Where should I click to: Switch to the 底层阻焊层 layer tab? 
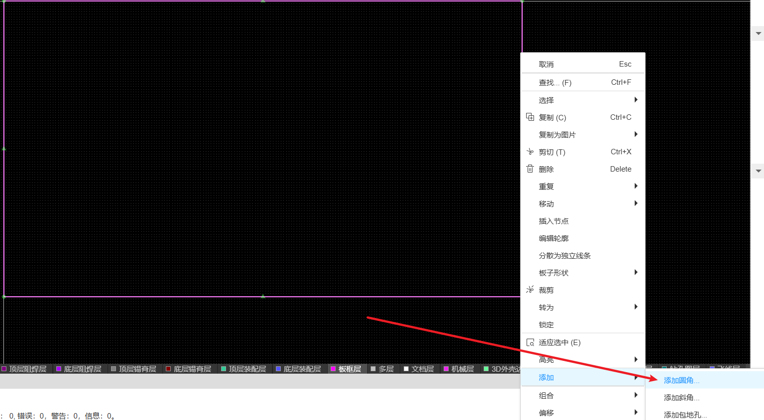(x=79, y=369)
